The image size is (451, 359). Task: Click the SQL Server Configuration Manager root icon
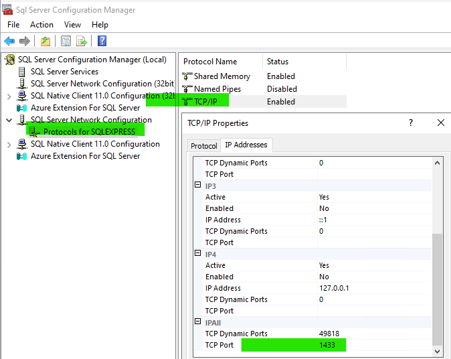(x=10, y=60)
